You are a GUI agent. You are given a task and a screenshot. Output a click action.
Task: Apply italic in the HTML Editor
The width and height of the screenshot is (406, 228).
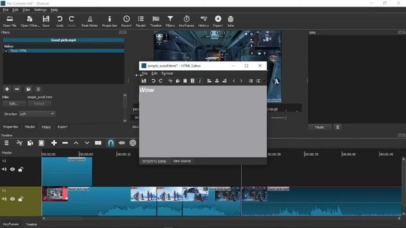click(200, 81)
